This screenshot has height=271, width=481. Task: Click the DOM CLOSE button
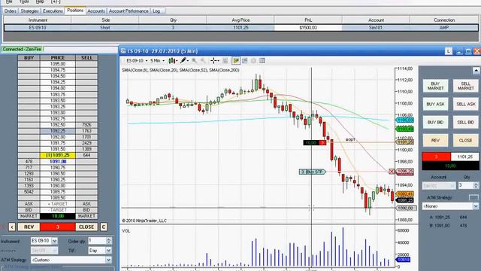(86, 227)
